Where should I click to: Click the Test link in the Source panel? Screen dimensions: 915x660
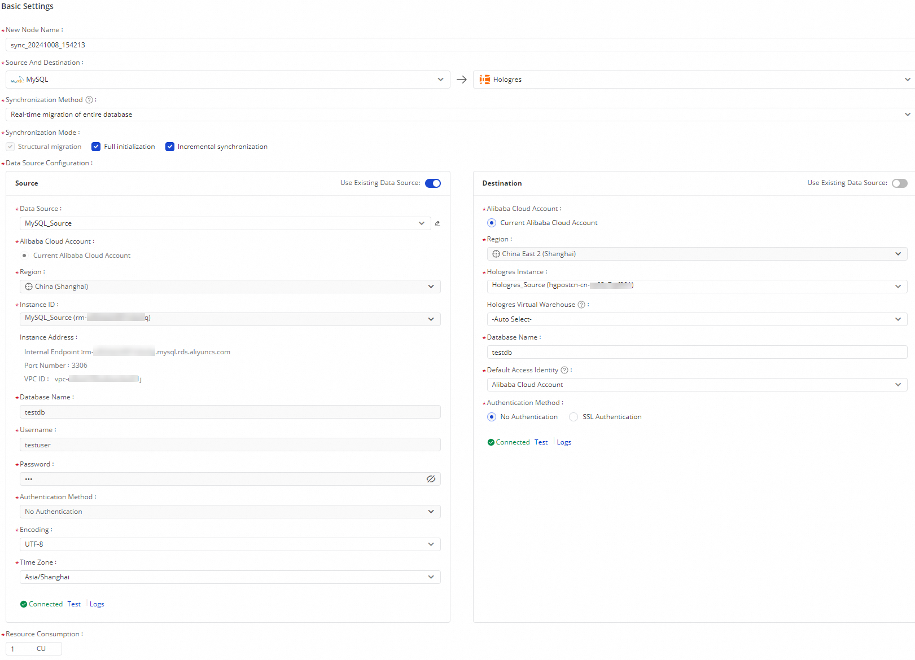74,604
